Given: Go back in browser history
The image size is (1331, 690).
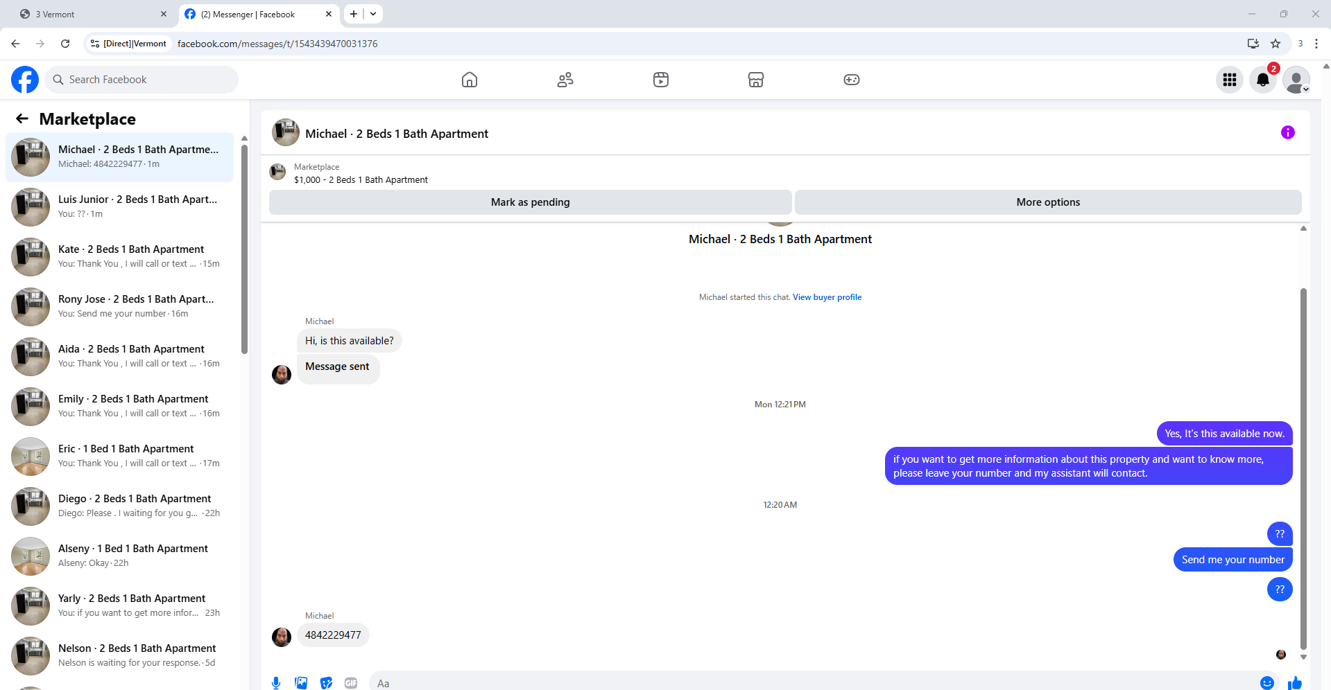Looking at the screenshot, I should click(15, 44).
